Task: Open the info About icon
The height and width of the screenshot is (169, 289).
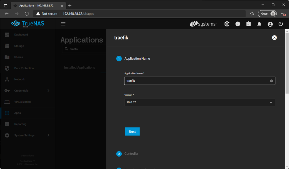Action: (x=238, y=24)
